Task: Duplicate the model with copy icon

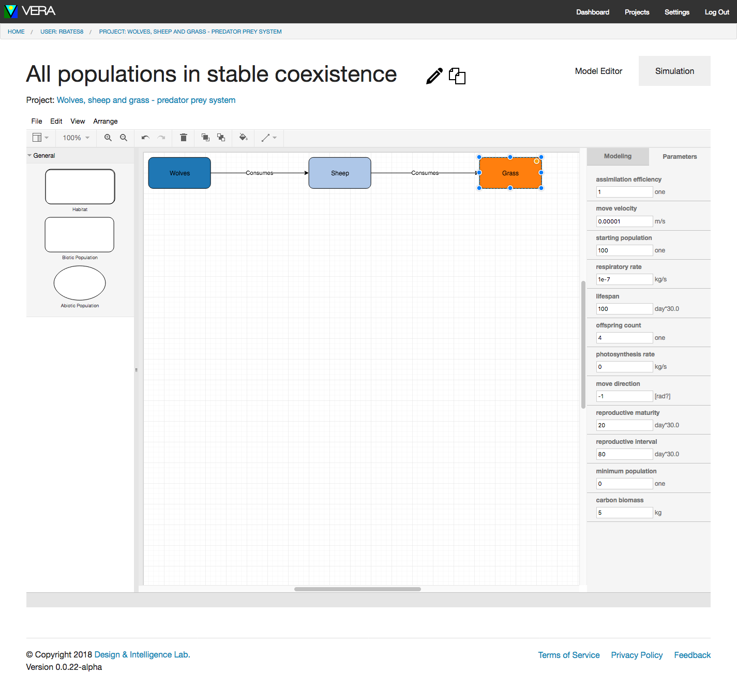Action: click(x=457, y=76)
